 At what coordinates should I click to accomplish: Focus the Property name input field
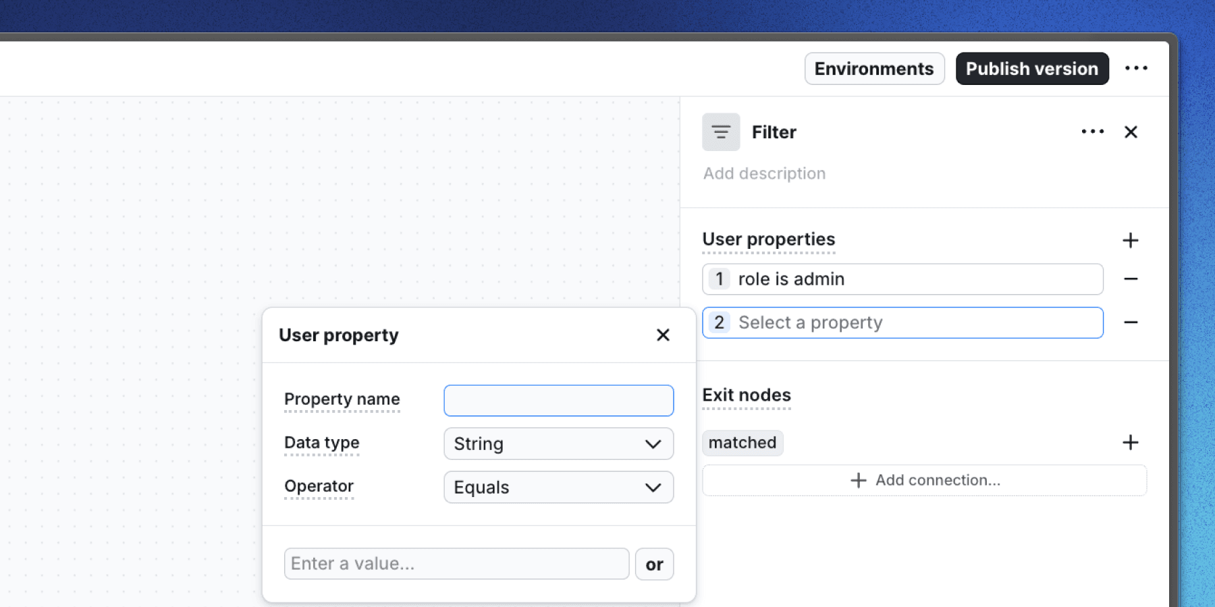click(x=558, y=400)
